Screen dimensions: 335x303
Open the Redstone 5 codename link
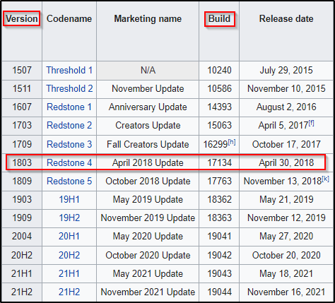coord(69,181)
